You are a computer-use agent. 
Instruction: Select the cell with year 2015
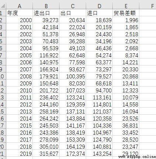tap(20, 125)
